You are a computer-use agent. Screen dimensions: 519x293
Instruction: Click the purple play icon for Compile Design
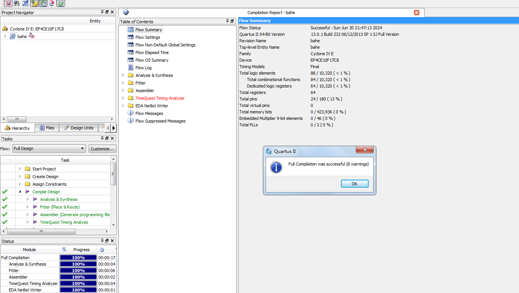[27, 191]
